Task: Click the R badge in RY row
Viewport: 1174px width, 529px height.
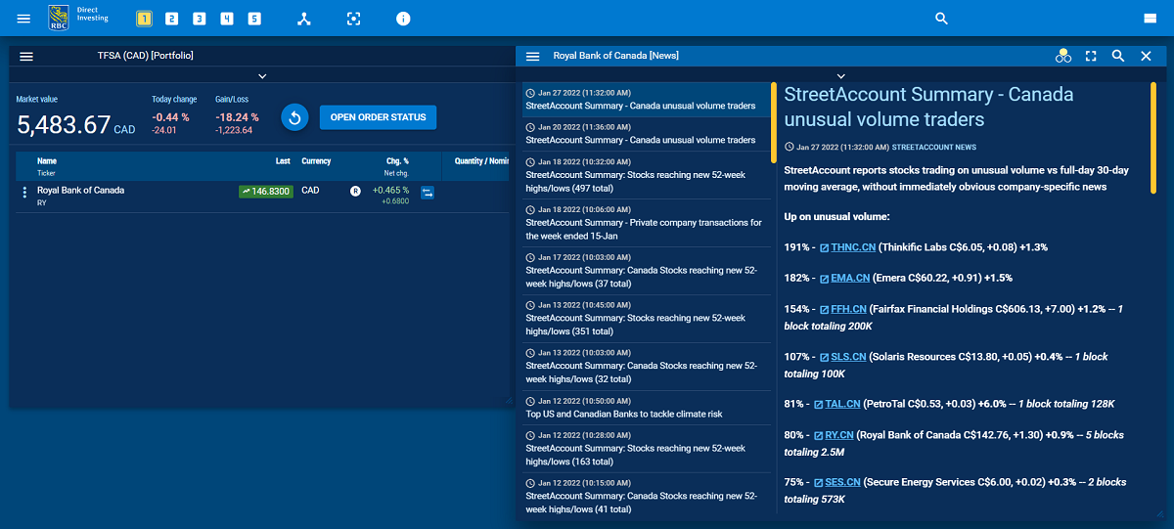Action: (x=356, y=191)
